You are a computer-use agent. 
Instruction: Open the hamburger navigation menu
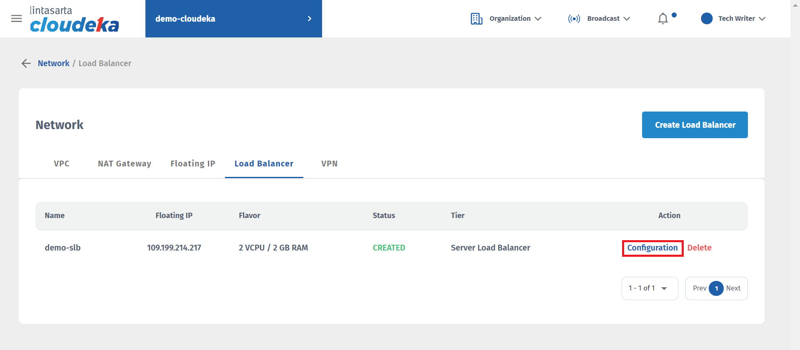[x=16, y=19]
